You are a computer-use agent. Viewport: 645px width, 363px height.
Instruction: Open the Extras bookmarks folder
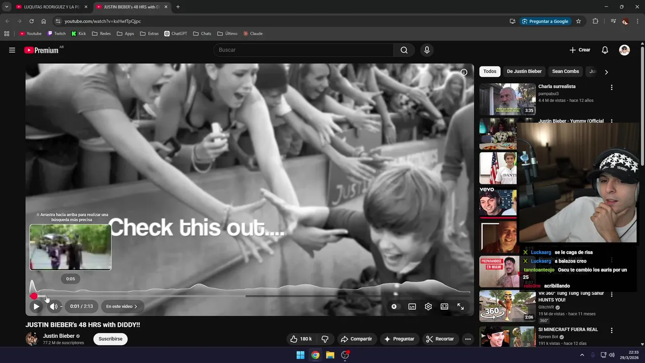click(x=149, y=34)
